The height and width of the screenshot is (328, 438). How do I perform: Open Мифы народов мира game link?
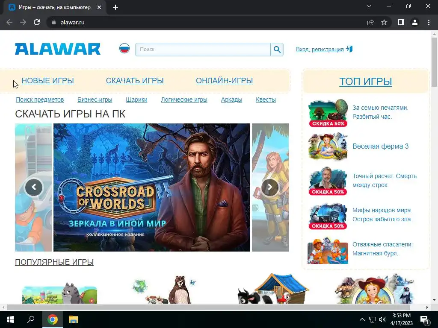pyautogui.click(x=382, y=214)
